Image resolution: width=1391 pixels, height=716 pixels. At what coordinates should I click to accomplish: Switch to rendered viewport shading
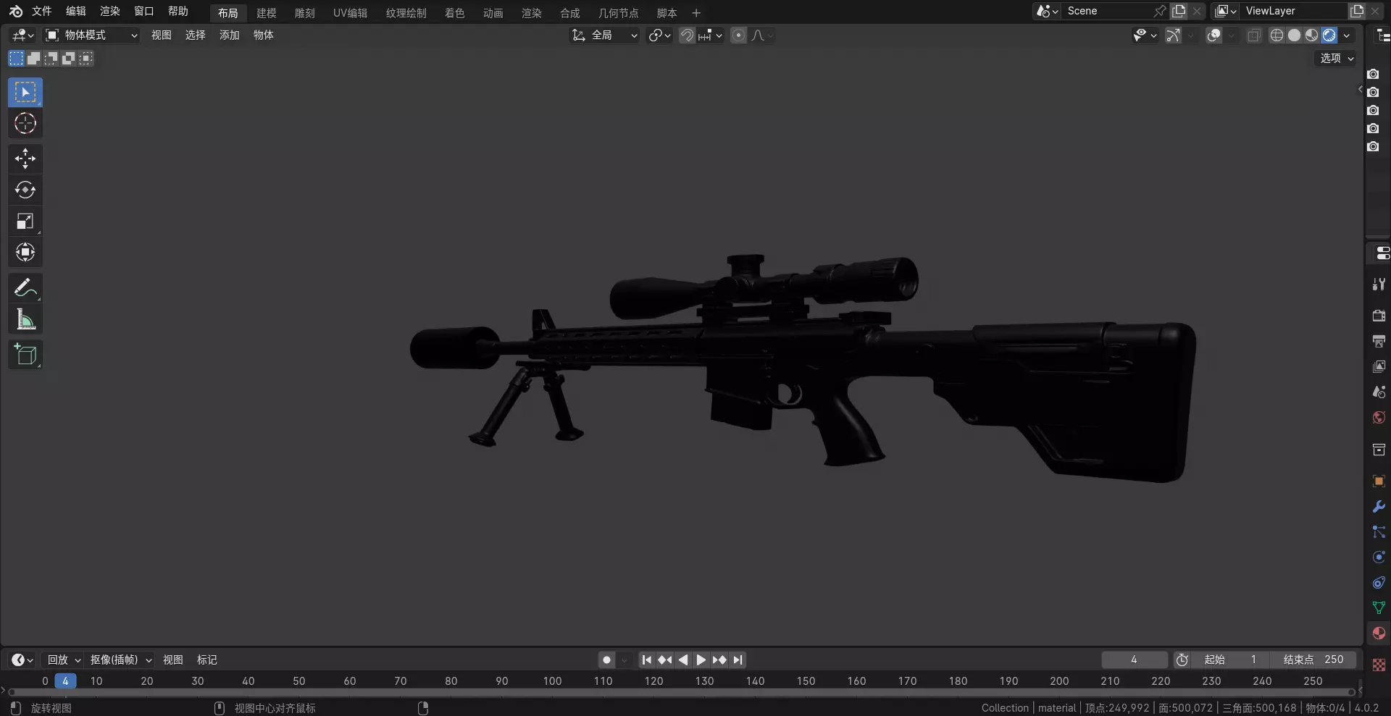[1329, 35]
